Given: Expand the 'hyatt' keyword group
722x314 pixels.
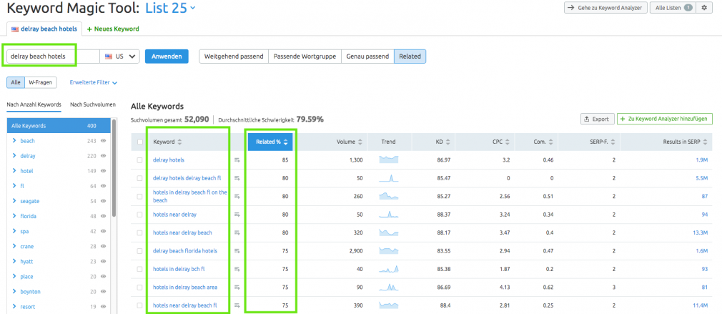Looking at the screenshot, I should (x=14, y=262).
